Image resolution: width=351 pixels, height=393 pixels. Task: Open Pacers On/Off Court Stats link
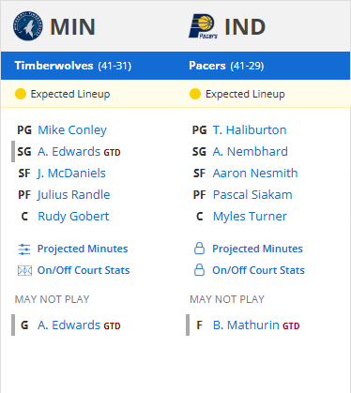click(258, 270)
